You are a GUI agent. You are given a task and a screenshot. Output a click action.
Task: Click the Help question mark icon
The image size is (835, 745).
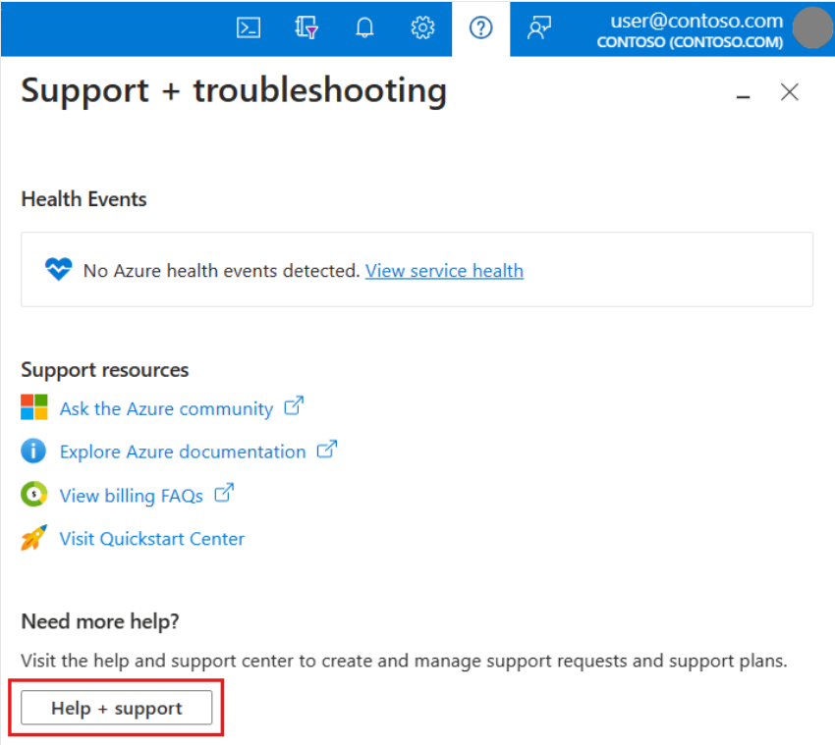point(481,27)
